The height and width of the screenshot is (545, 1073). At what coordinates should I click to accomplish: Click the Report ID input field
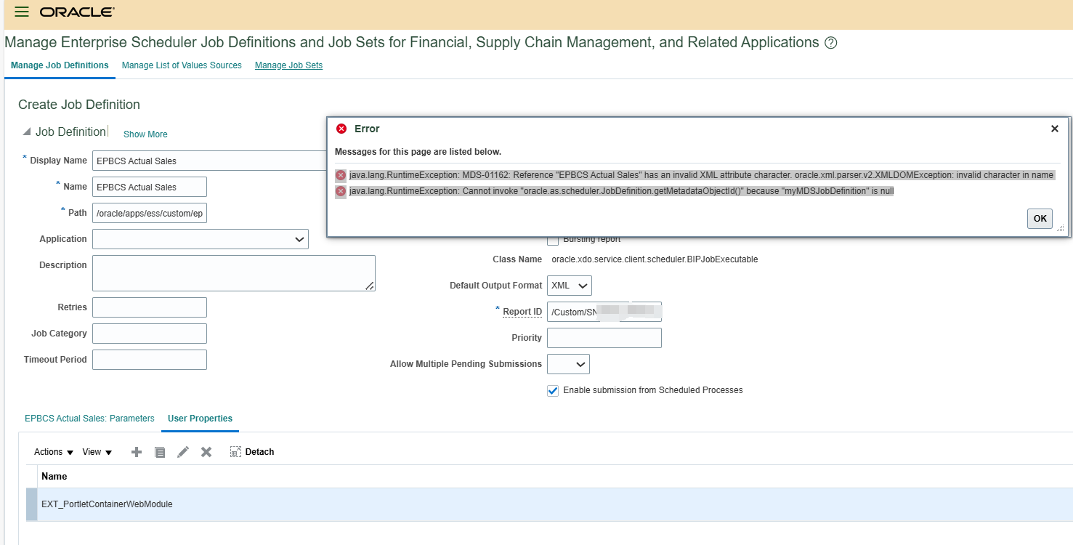coord(604,312)
